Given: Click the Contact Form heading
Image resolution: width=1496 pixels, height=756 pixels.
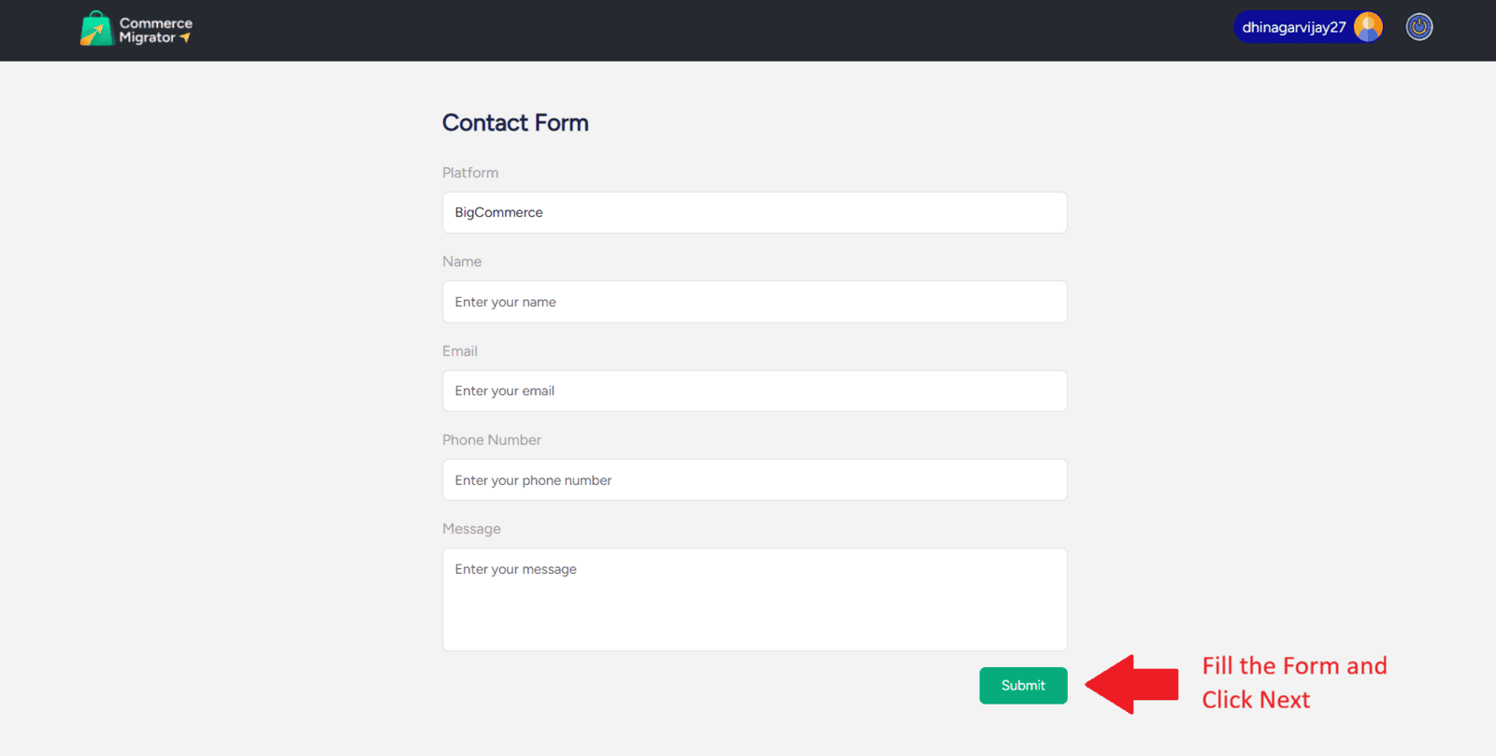Looking at the screenshot, I should (x=515, y=123).
